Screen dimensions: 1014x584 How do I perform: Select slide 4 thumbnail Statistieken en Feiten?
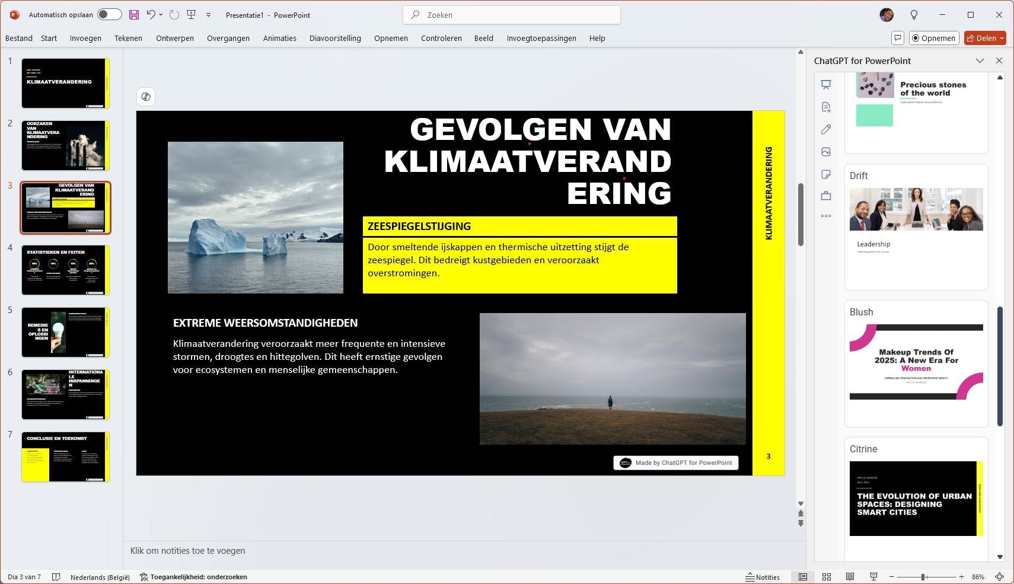tap(66, 270)
